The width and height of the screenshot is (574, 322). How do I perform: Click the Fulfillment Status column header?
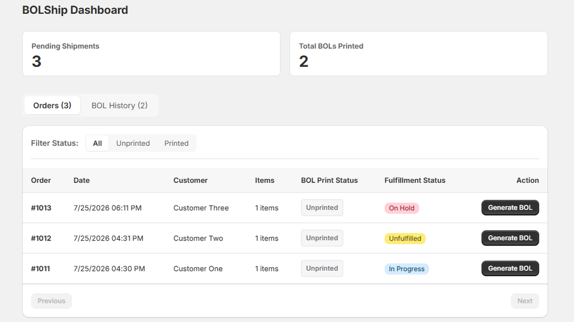point(415,180)
